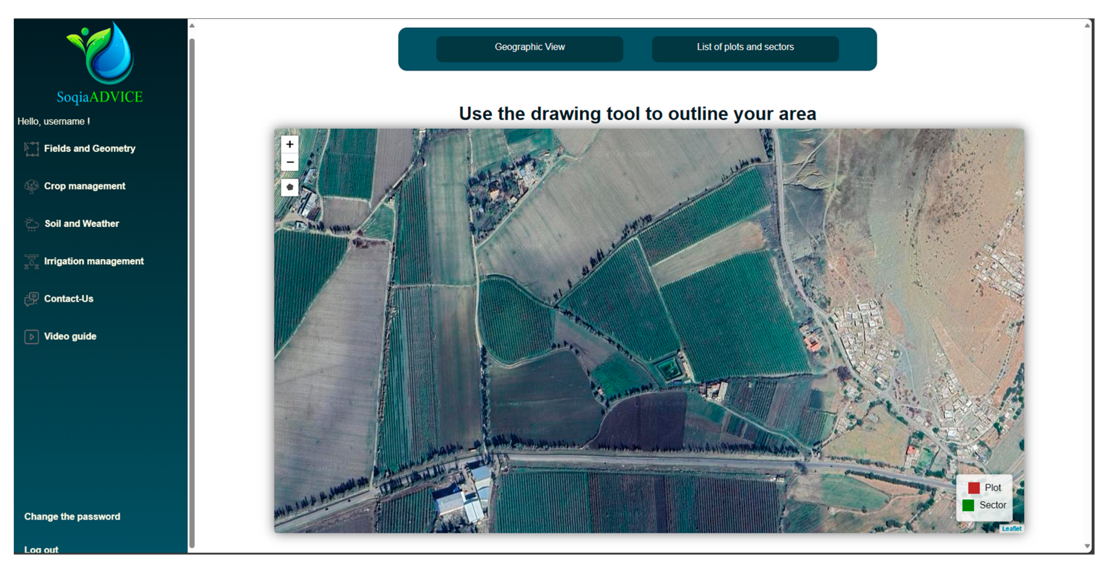Click the Video guide play icon

pos(31,336)
